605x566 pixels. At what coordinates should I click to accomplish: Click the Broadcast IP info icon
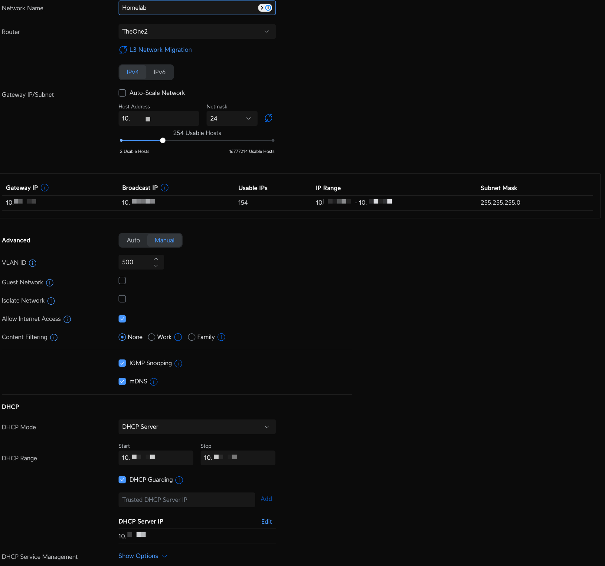click(165, 188)
